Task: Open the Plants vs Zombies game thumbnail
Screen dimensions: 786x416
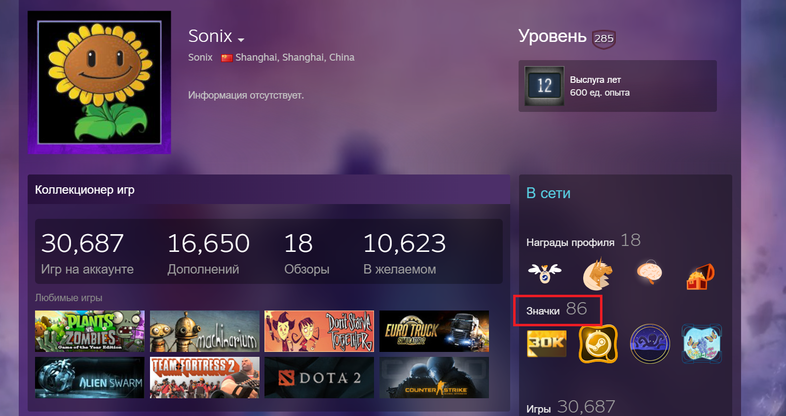Action: pos(90,331)
